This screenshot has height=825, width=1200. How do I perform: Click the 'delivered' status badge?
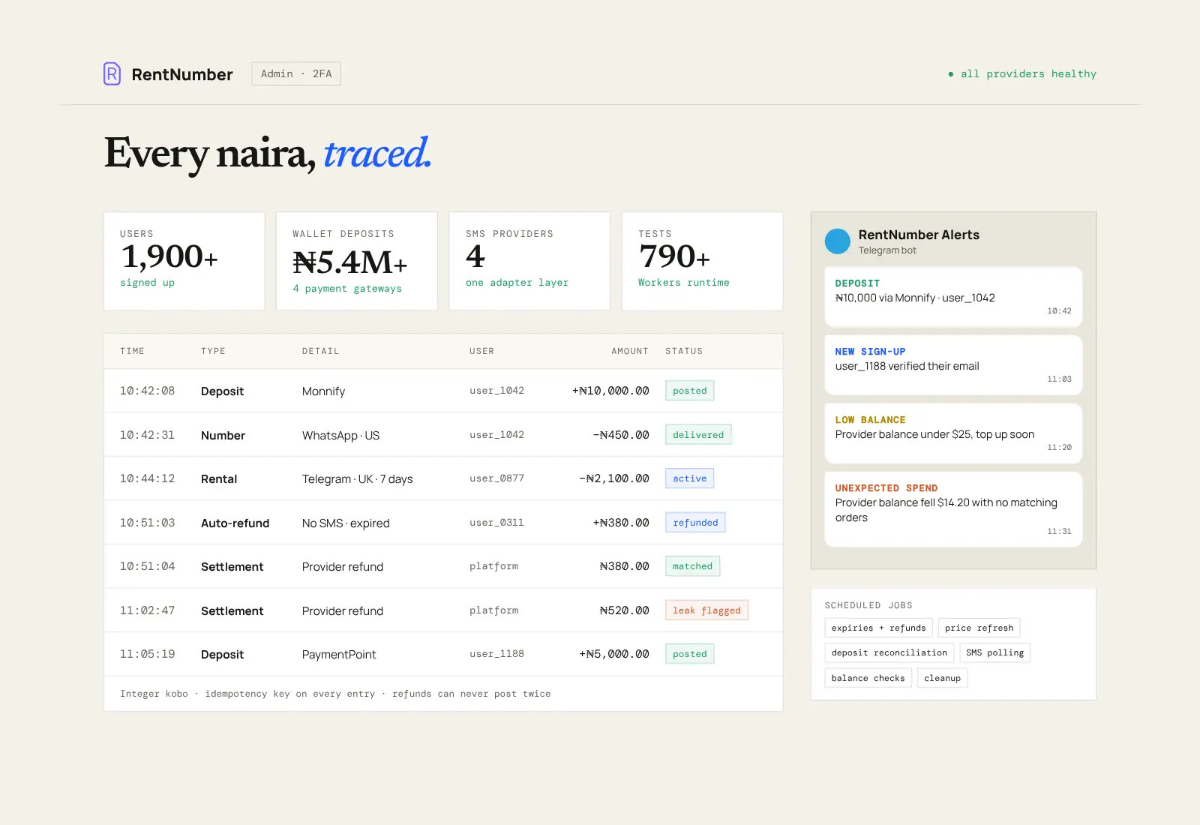(x=698, y=435)
